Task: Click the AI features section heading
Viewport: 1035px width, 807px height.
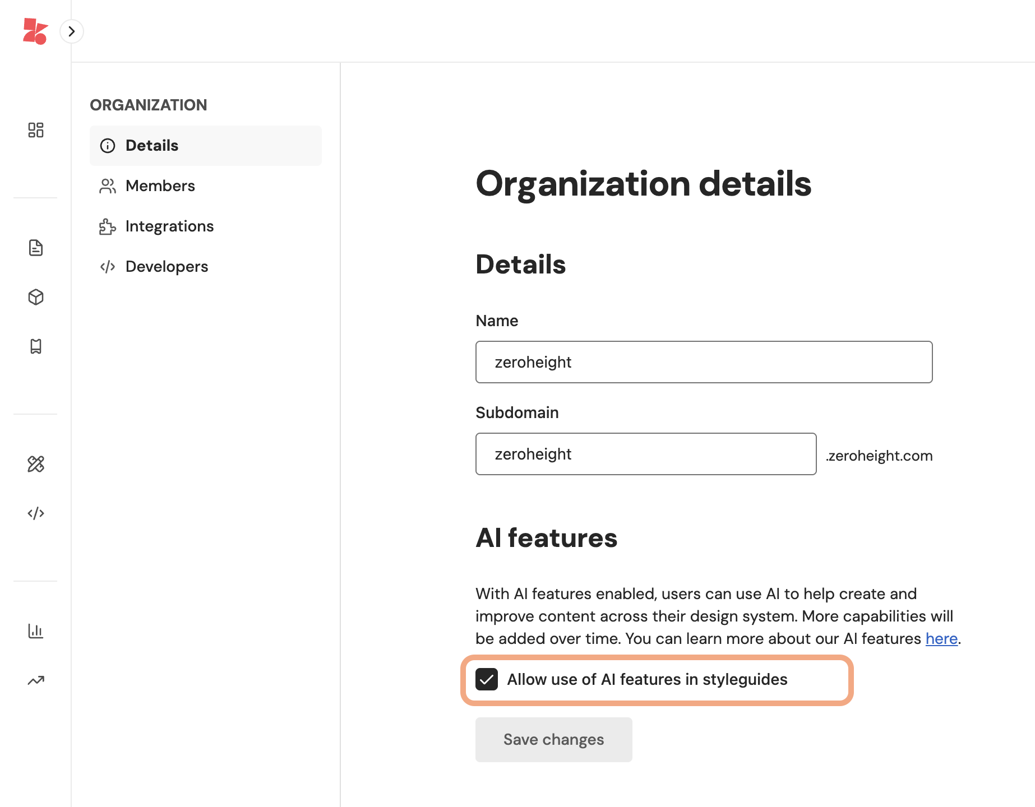Action: pos(547,538)
